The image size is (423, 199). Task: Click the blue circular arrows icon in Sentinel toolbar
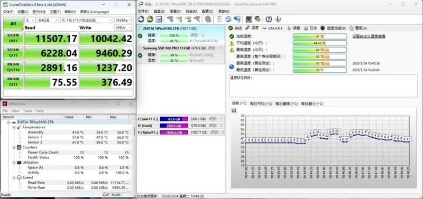tap(228, 19)
